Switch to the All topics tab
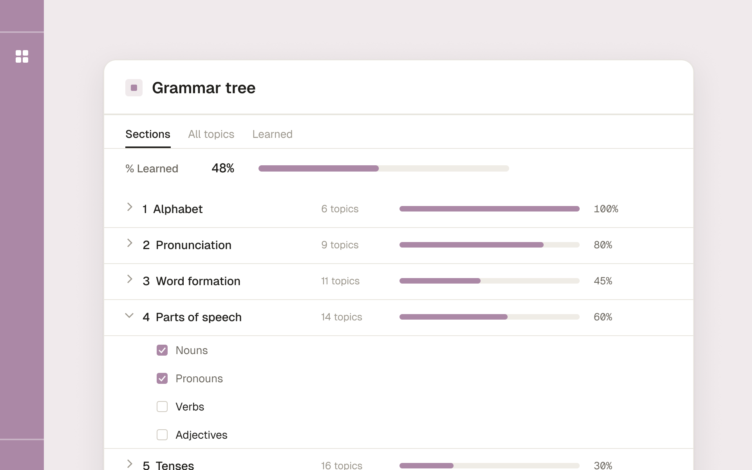This screenshot has width=752, height=470. coord(211,134)
